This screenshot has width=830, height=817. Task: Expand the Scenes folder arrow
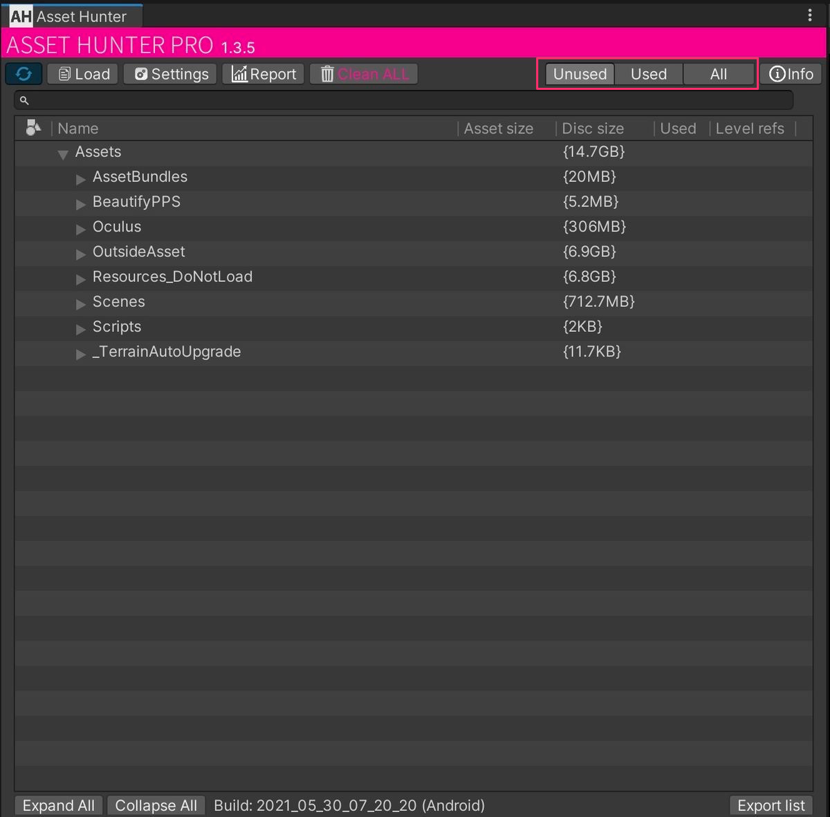click(81, 304)
